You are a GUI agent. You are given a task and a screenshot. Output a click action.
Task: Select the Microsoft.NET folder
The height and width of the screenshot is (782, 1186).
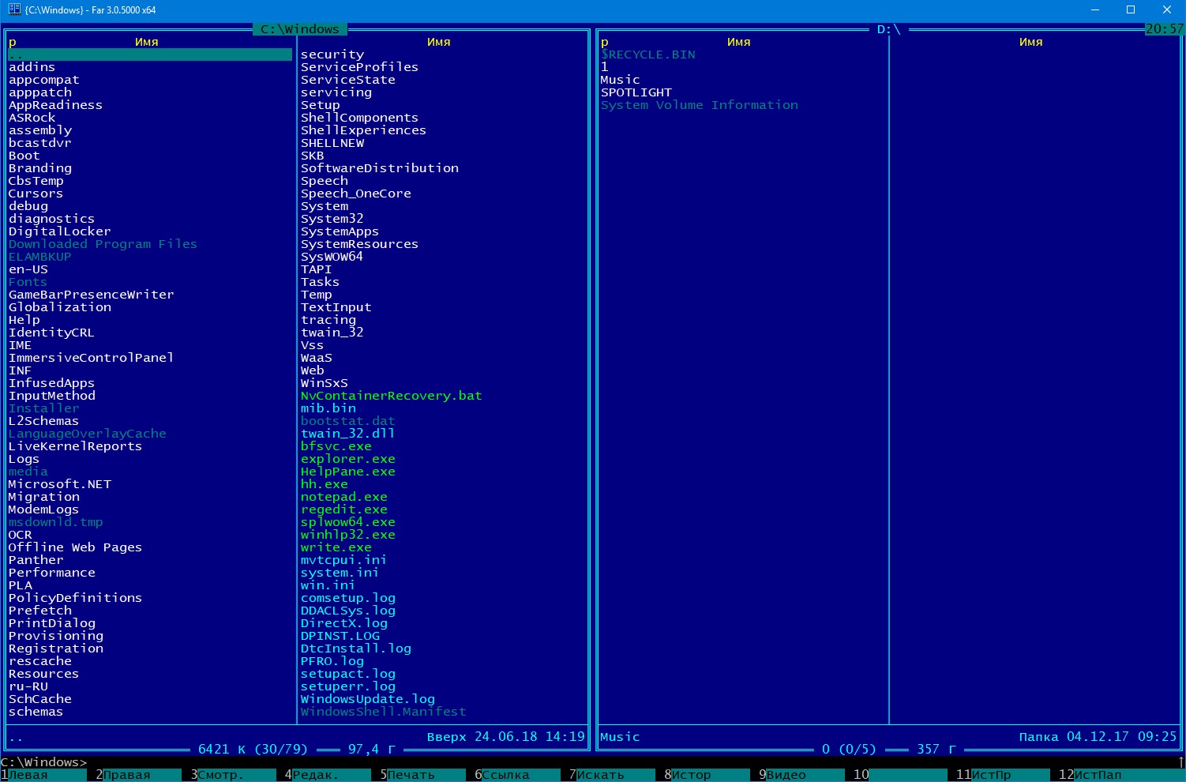[x=60, y=484]
